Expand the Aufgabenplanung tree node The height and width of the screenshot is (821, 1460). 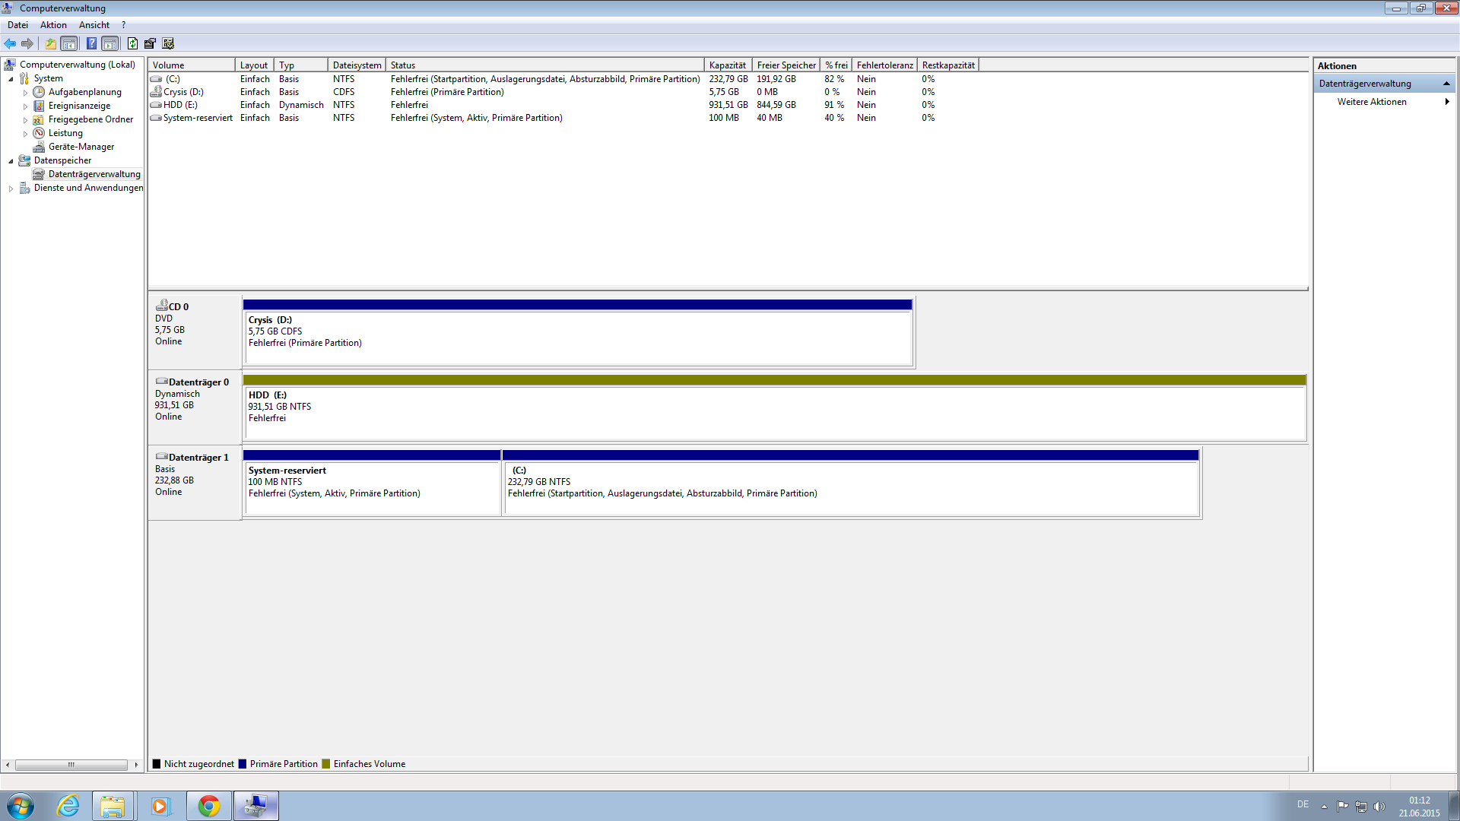tap(25, 93)
